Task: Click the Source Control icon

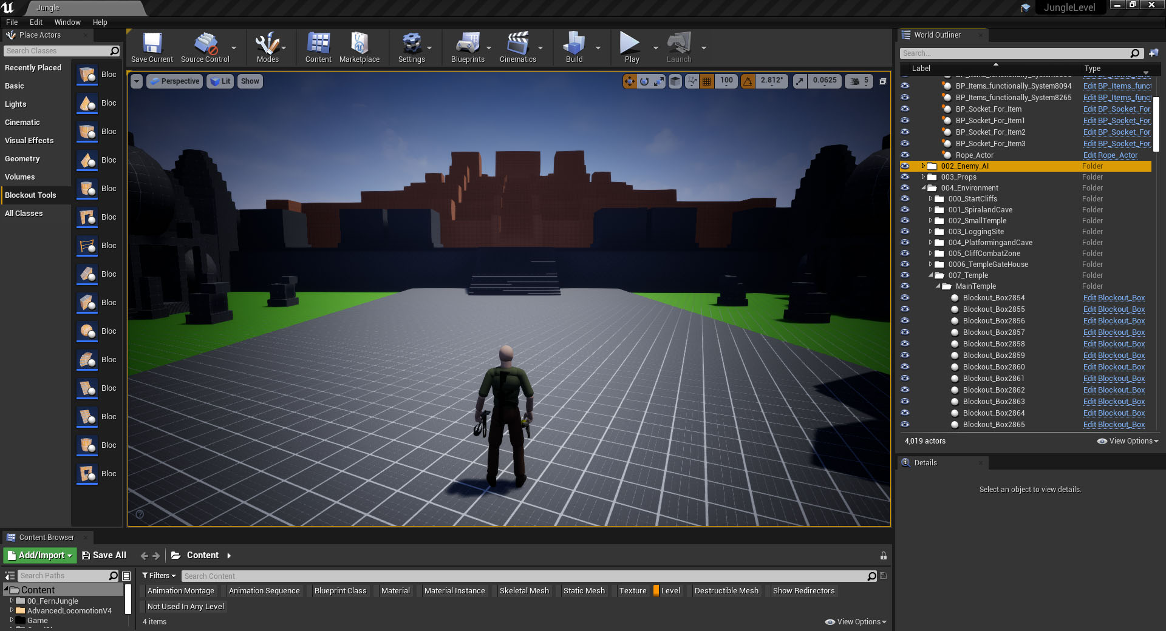Action: coord(205,45)
